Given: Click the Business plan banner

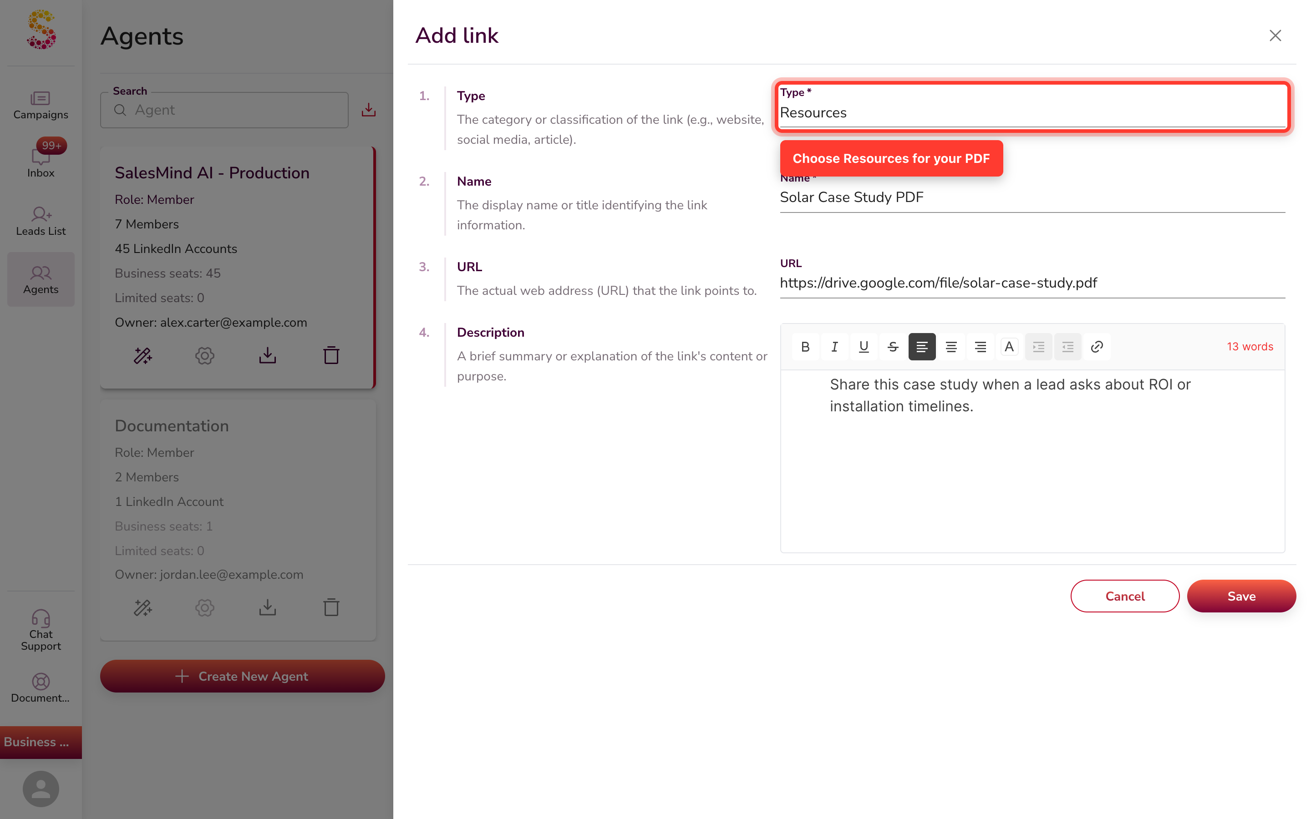Looking at the screenshot, I should point(41,742).
